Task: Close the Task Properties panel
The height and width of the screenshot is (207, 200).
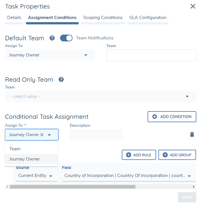Action: [x=193, y=6]
